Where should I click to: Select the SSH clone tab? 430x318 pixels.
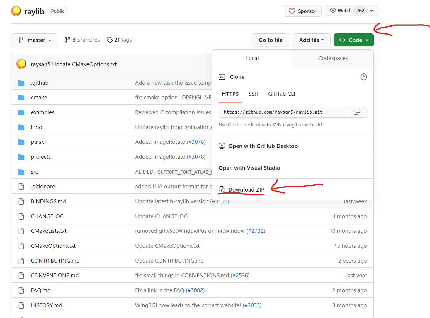(x=253, y=94)
